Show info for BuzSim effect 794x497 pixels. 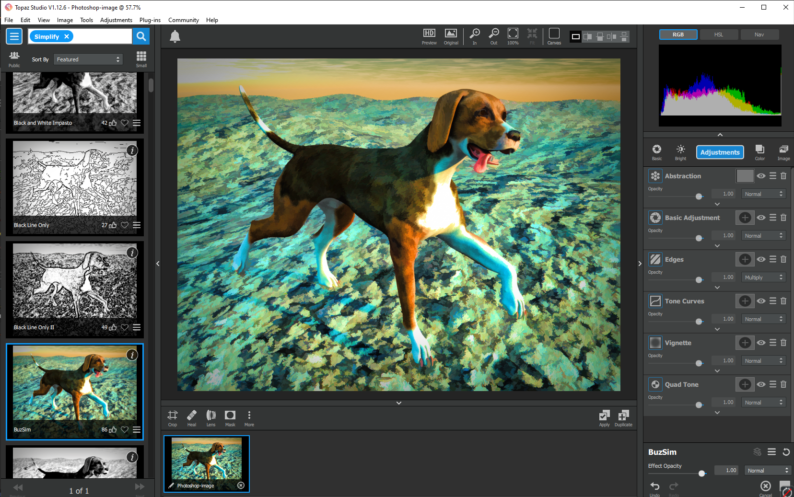tap(132, 355)
